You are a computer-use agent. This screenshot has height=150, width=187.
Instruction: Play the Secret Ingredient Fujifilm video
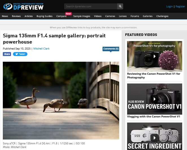[155, 138]
